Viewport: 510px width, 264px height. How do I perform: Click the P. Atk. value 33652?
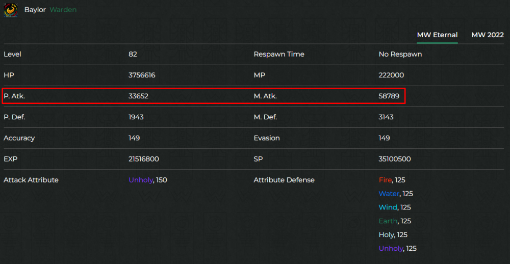tap(138, 96)
